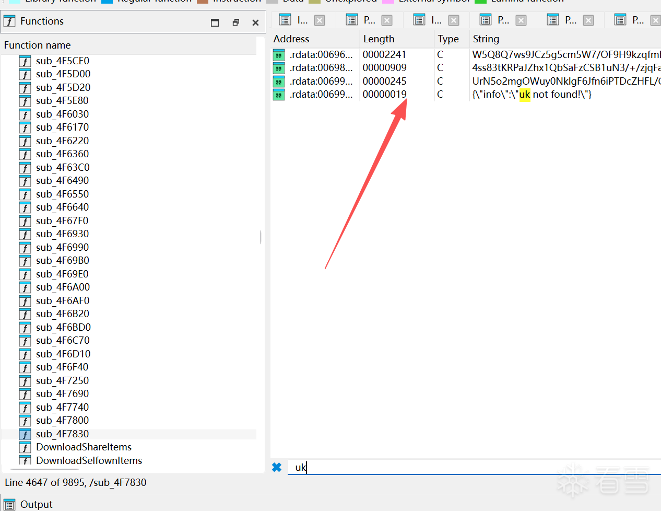Click Functions list vertical scrollbar handle
The width and height of the screenshot is (661, 511).
[x=261, y=237]
